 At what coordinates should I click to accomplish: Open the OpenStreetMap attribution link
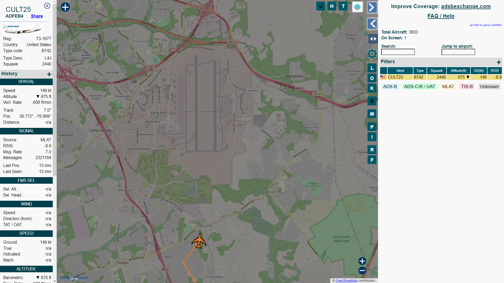(x=346, y=281)
